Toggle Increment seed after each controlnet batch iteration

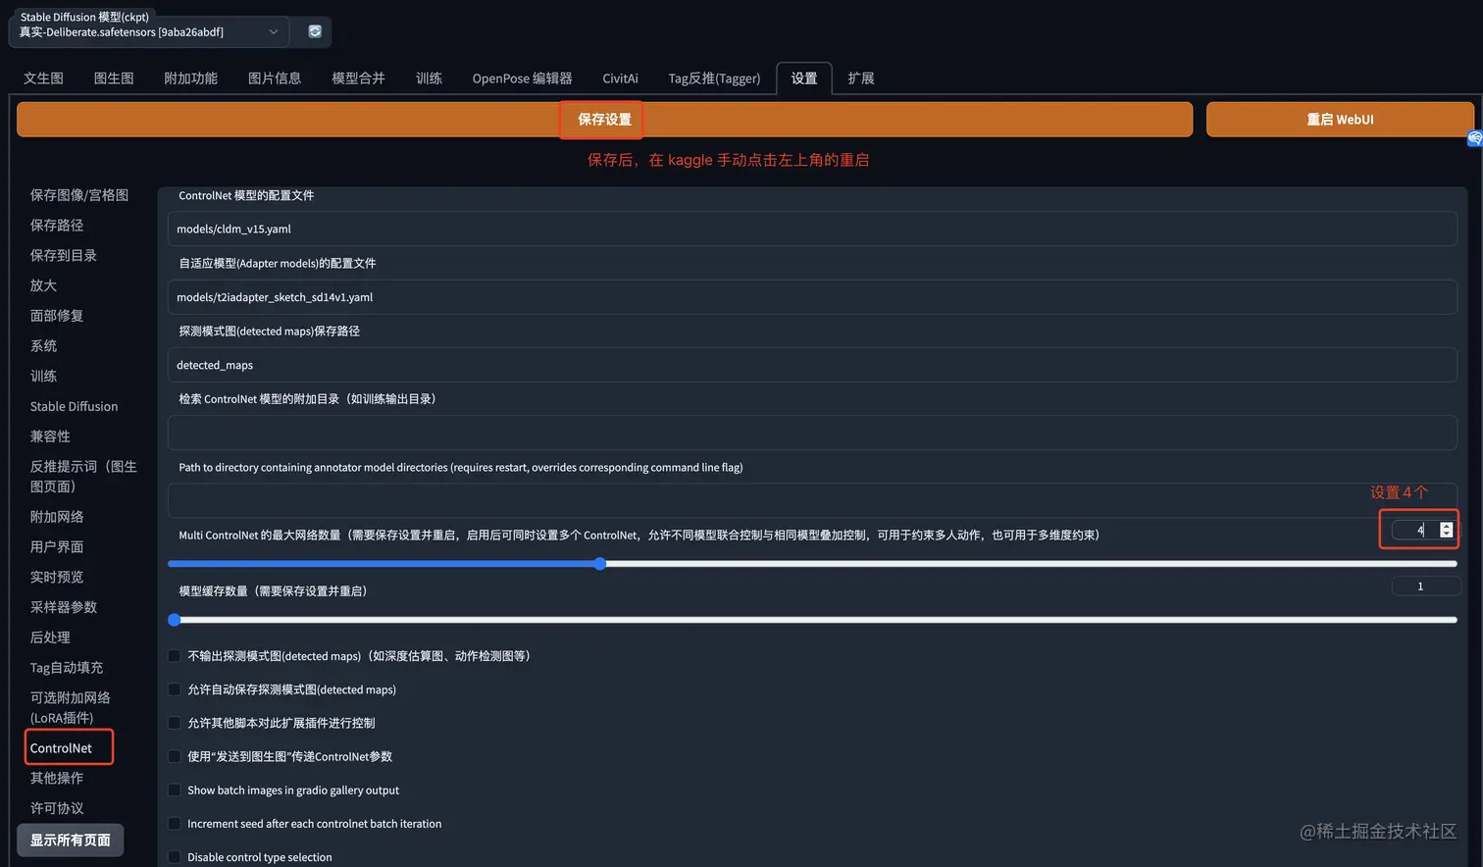coord(175,824)
